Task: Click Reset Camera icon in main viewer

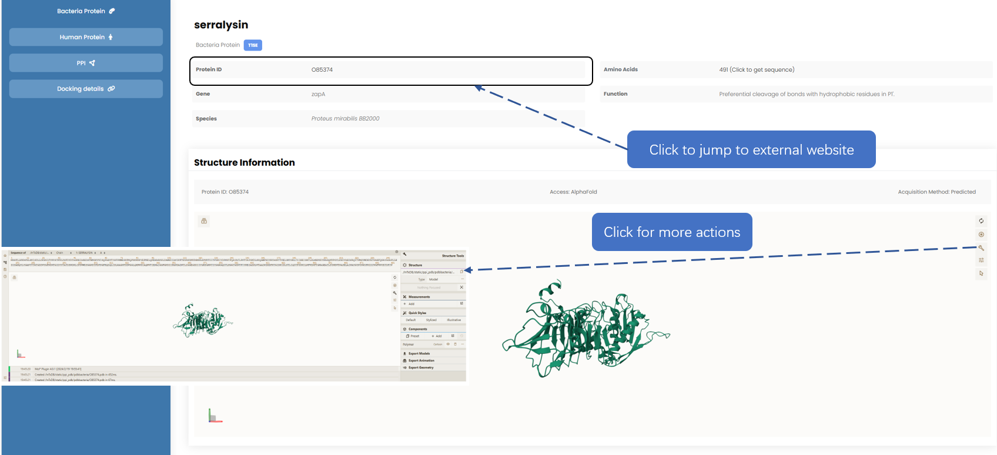Action: coord(981,221)
